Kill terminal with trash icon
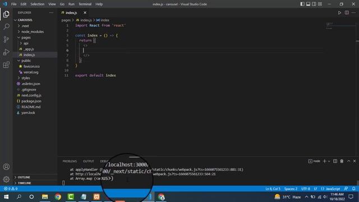Screen dimensions: 359x202 [x=342, y=161]
